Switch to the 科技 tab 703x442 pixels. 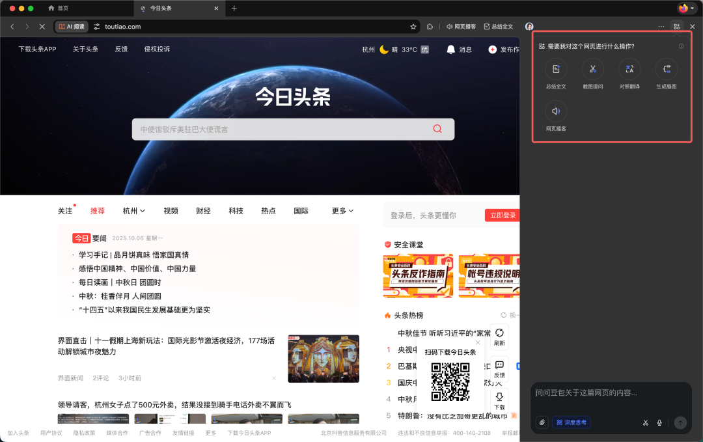click(x=236, y=210)
